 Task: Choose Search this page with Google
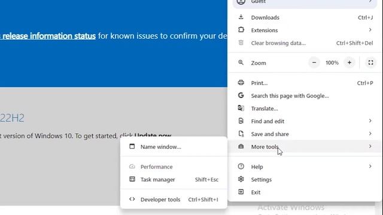305,96
